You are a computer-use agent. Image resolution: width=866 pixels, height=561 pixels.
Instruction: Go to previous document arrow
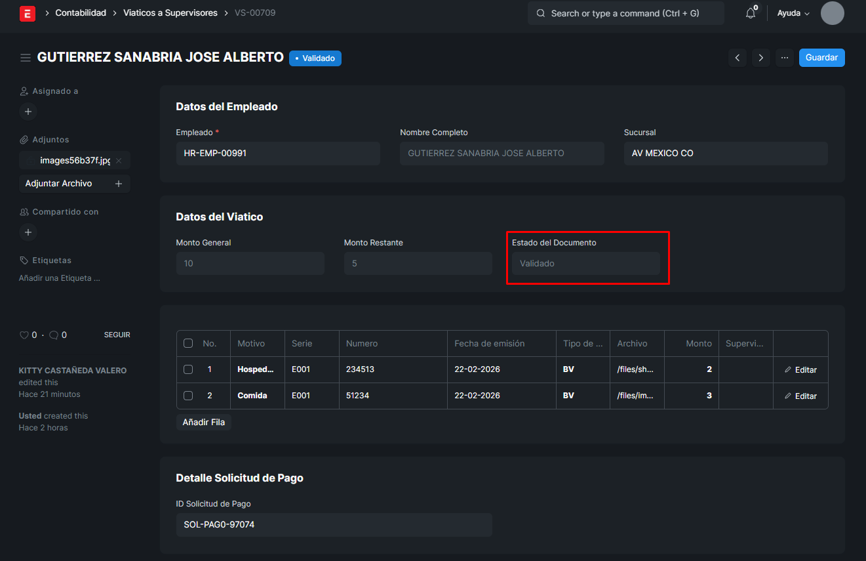[x=738, y=58]
